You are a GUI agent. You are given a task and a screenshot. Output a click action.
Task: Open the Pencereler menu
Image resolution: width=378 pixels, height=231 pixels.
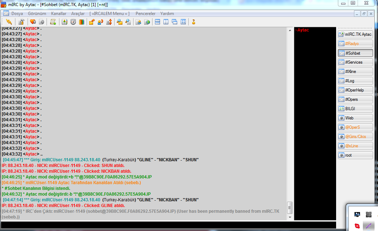tap(145, 14)
